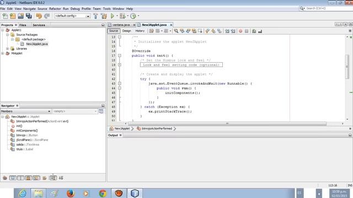Open the Members combo box in Navigator
Viewport: 353px width, 198px height.
tap(26, 111)
